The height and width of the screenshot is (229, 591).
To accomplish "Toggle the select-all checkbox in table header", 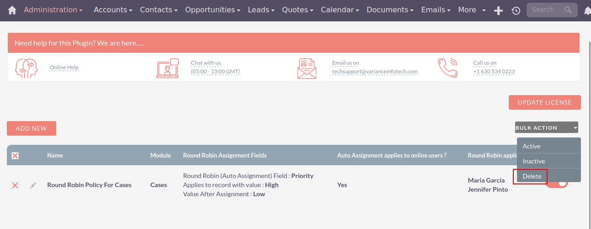I will 15,156.
